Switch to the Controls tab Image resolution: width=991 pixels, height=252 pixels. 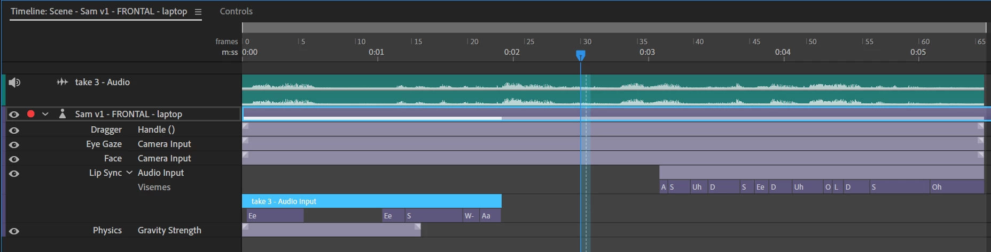tap(236, 11)
